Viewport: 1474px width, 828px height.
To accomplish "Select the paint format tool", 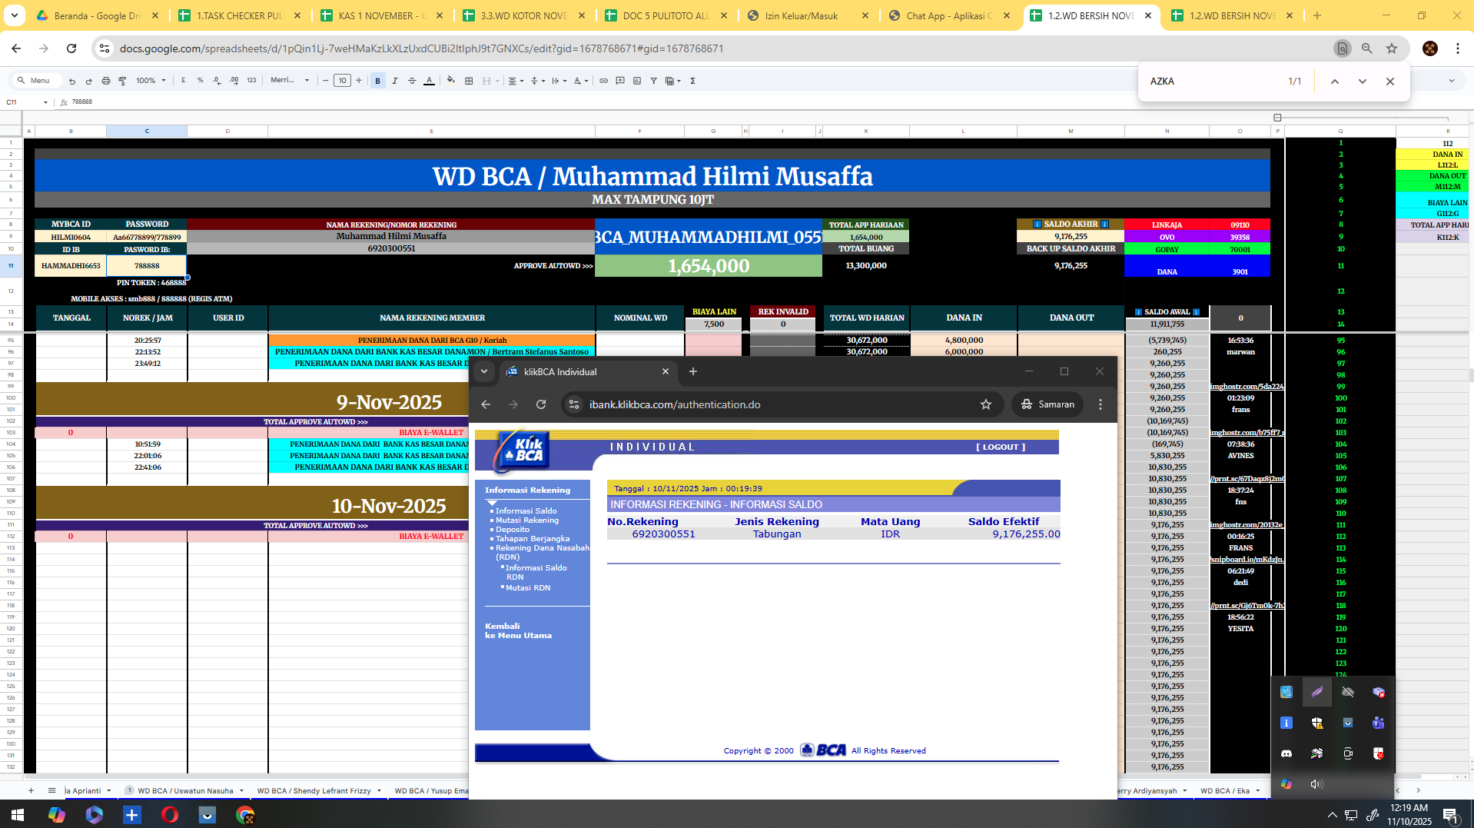I will [x=122, y=81].
